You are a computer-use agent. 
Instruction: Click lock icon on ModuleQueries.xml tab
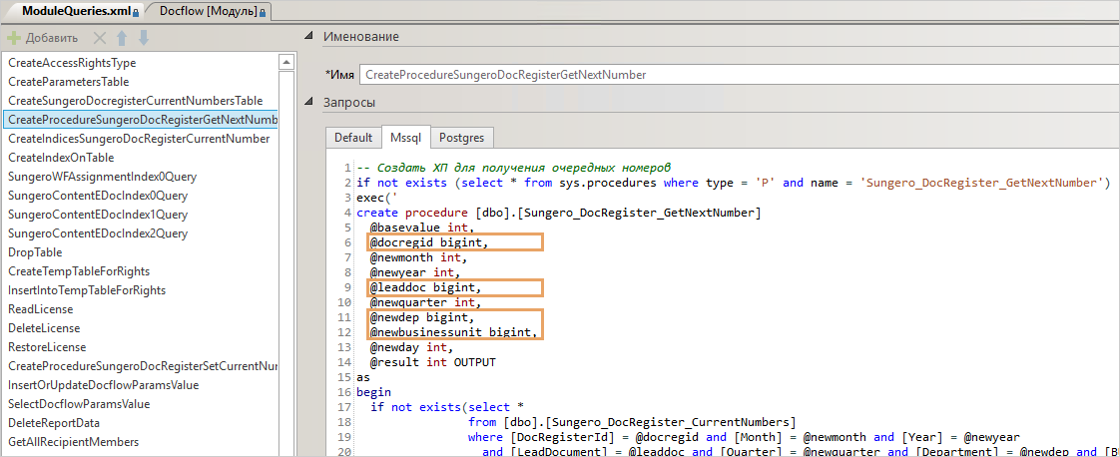(x=136, y=12)
